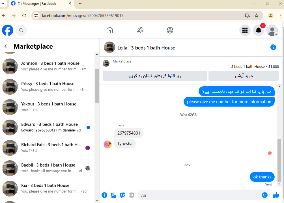Open the 3 beds 1 bath House - $1,000 listing
The width and height of the screenshot is (284, 203).
[x=255, y=67]
